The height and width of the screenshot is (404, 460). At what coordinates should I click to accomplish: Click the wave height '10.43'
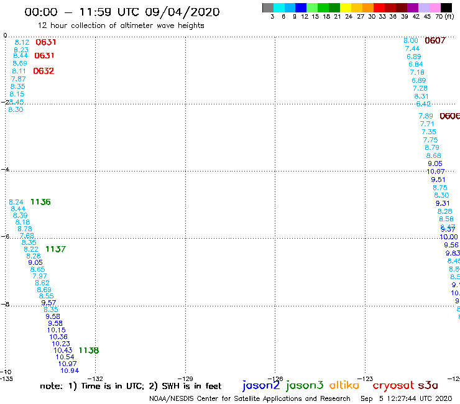63,351
